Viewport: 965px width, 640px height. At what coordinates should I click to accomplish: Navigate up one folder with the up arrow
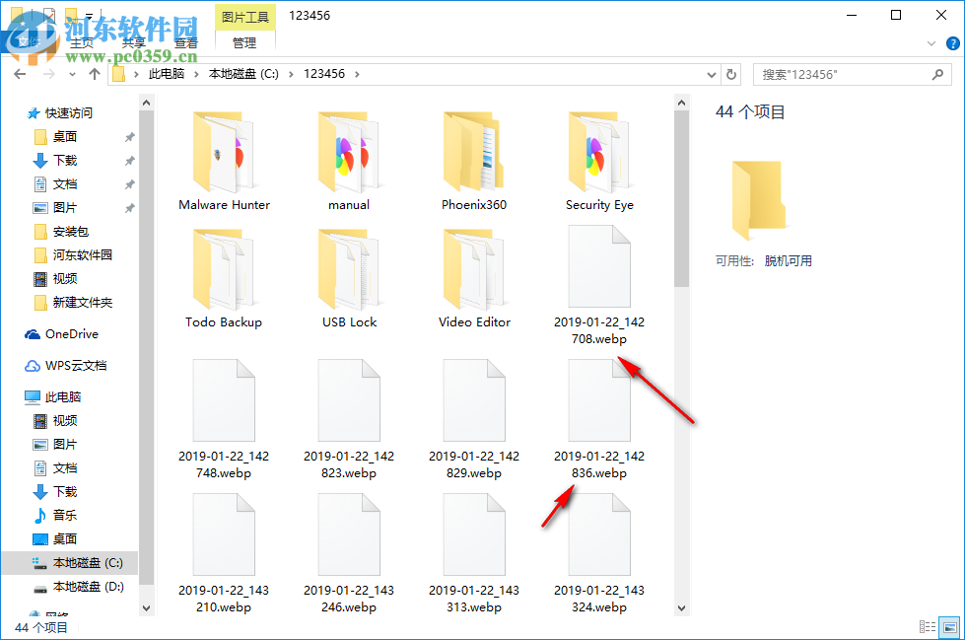(x=94, y=73)
